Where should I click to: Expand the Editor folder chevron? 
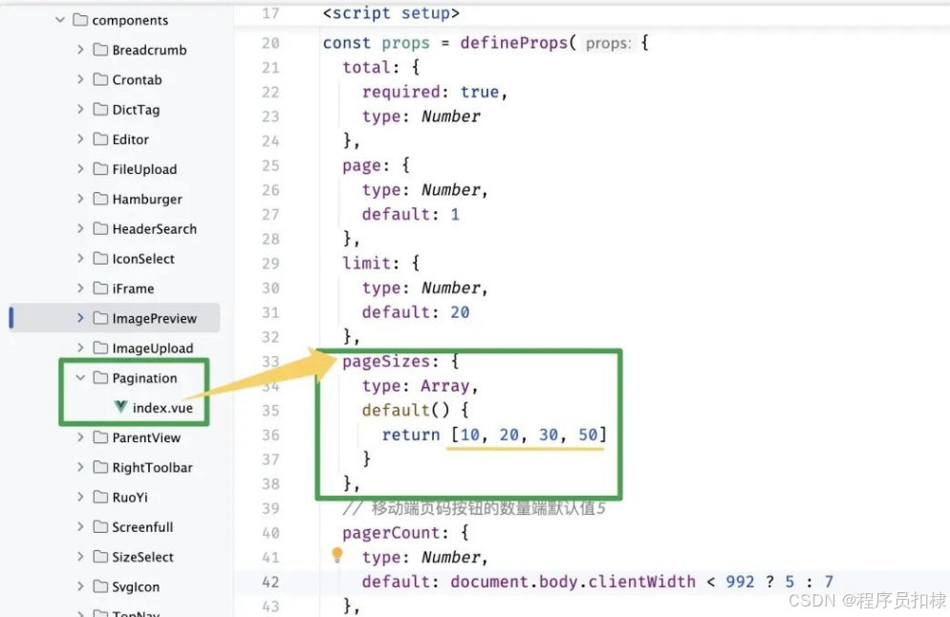(80, 139)
